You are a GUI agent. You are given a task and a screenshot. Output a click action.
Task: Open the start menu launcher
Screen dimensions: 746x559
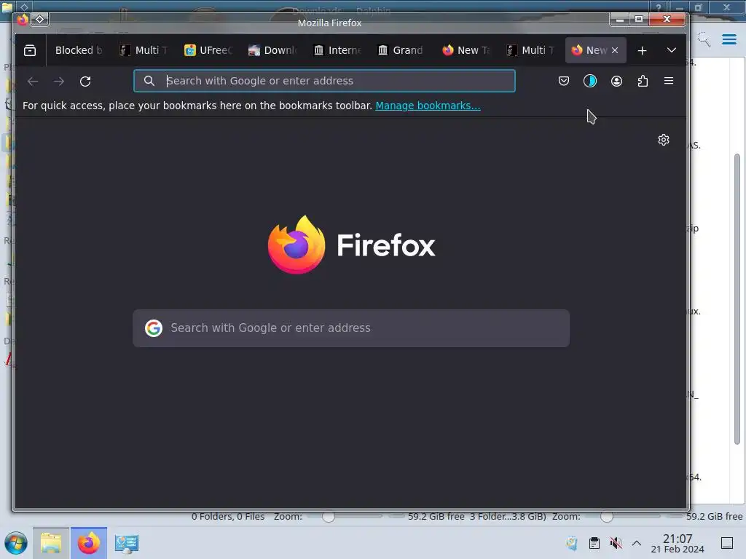tap(16, 543)
